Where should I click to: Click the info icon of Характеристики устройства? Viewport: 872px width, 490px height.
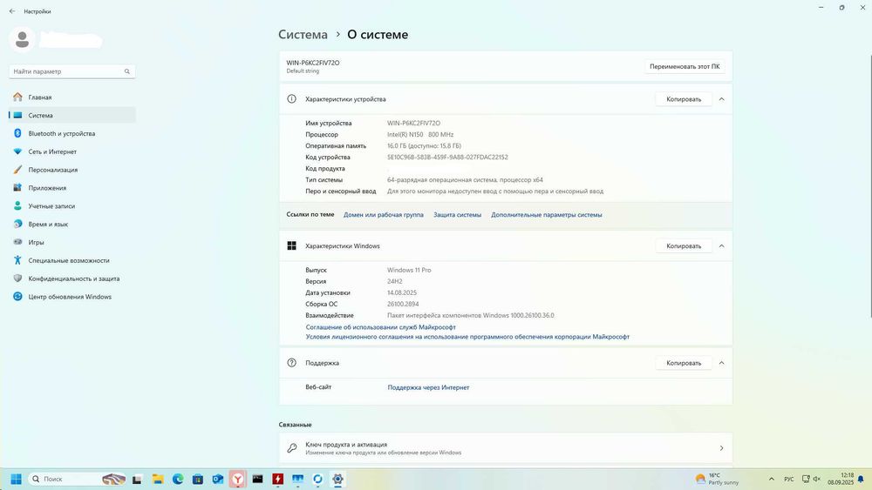pyautogui.click(x=291, y=98)
